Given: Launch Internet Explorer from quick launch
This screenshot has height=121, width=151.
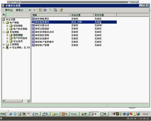Looking at the screenshot, I should (11, 114).
